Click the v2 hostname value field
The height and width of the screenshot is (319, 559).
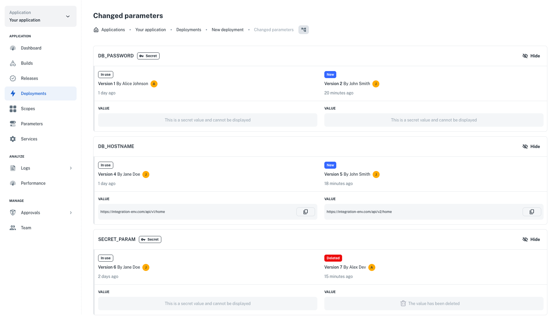tap(422, 212)
